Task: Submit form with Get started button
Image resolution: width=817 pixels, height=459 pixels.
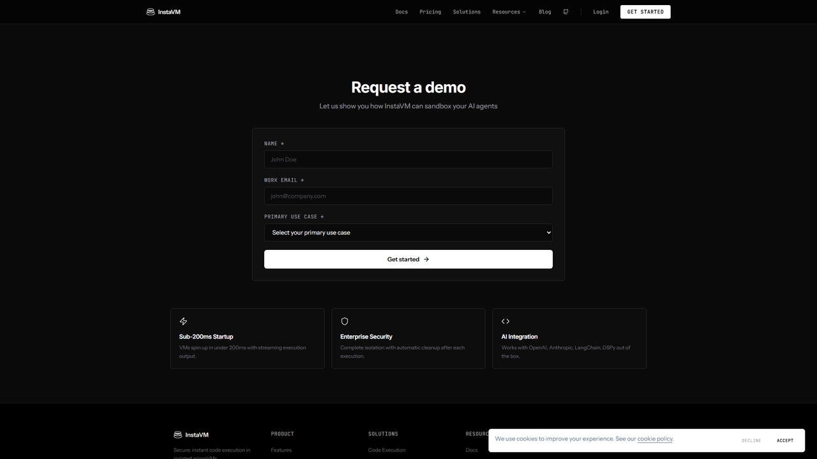Action: tap(408, 259)
